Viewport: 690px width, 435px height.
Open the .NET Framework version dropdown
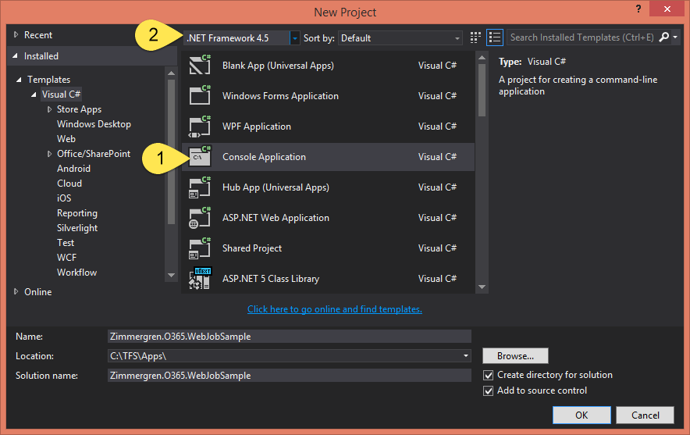click(294, 37)
